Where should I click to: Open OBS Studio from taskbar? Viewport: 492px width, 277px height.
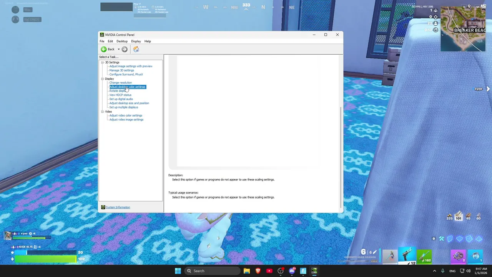[281, 271]
